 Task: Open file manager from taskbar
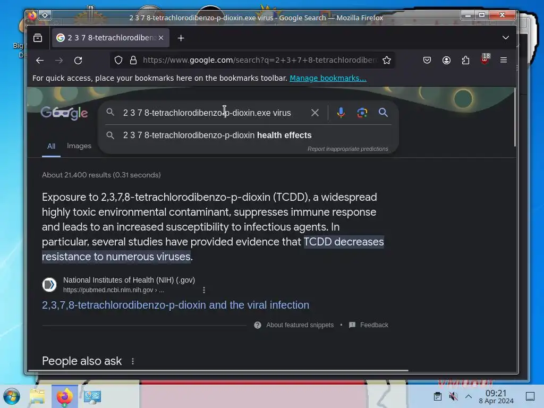(37, 396)
